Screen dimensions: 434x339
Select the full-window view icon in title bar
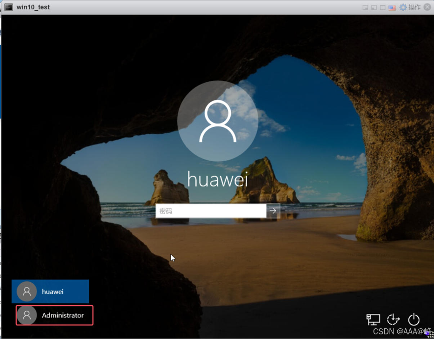point(382,7)
